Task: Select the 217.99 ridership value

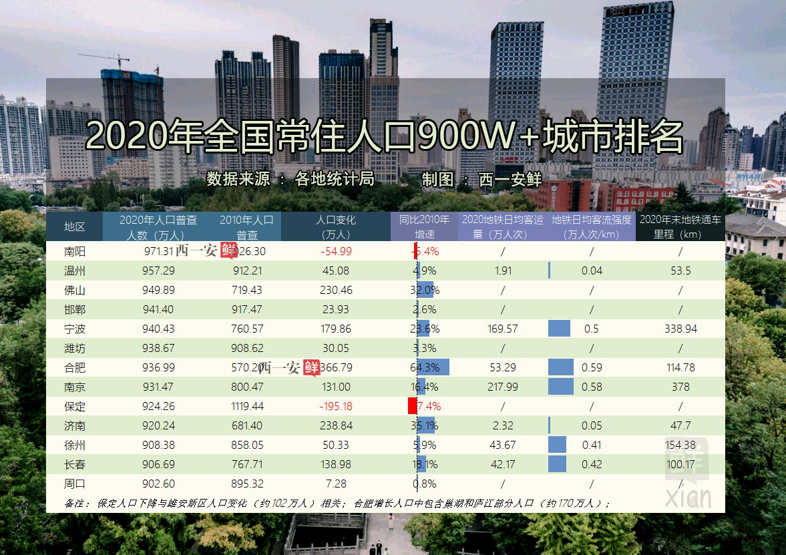Action: [x=503, y=387]
